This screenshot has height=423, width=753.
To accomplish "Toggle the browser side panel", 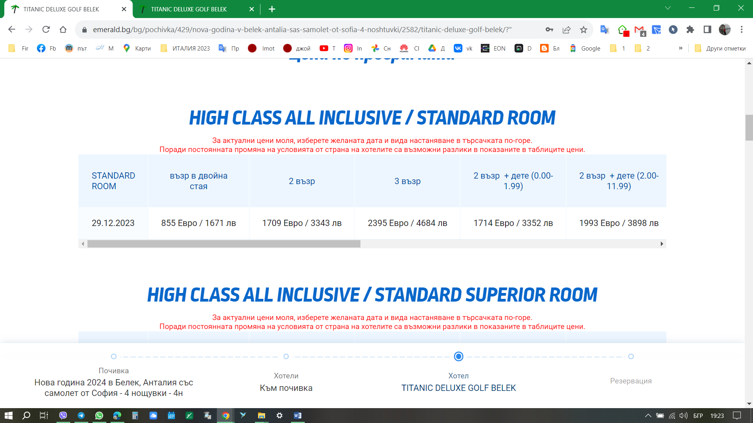I will 708,29.
